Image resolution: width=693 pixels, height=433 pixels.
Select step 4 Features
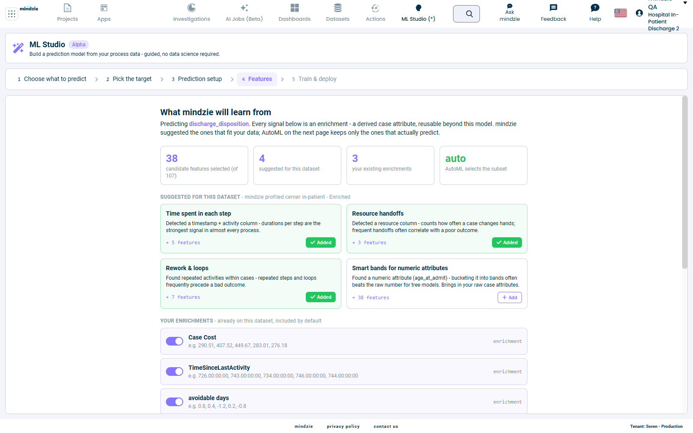(257, 79)
